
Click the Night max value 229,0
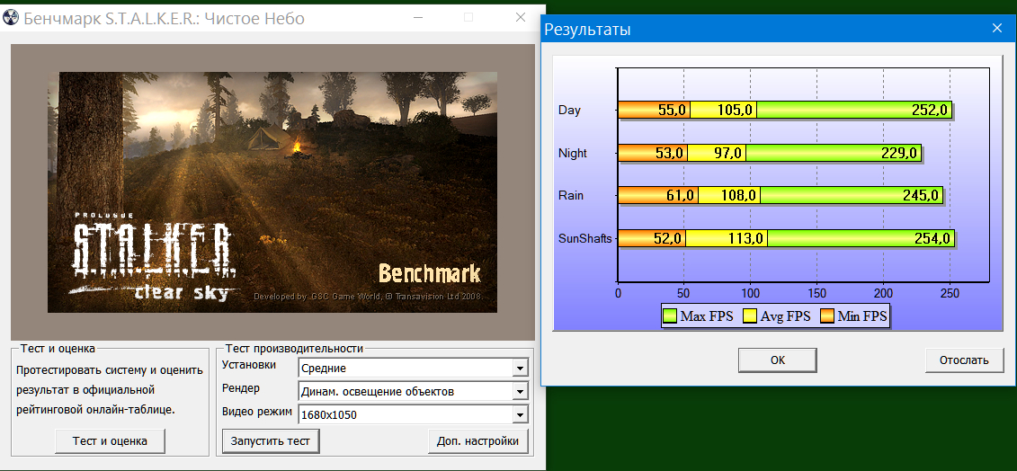point(899,154)
